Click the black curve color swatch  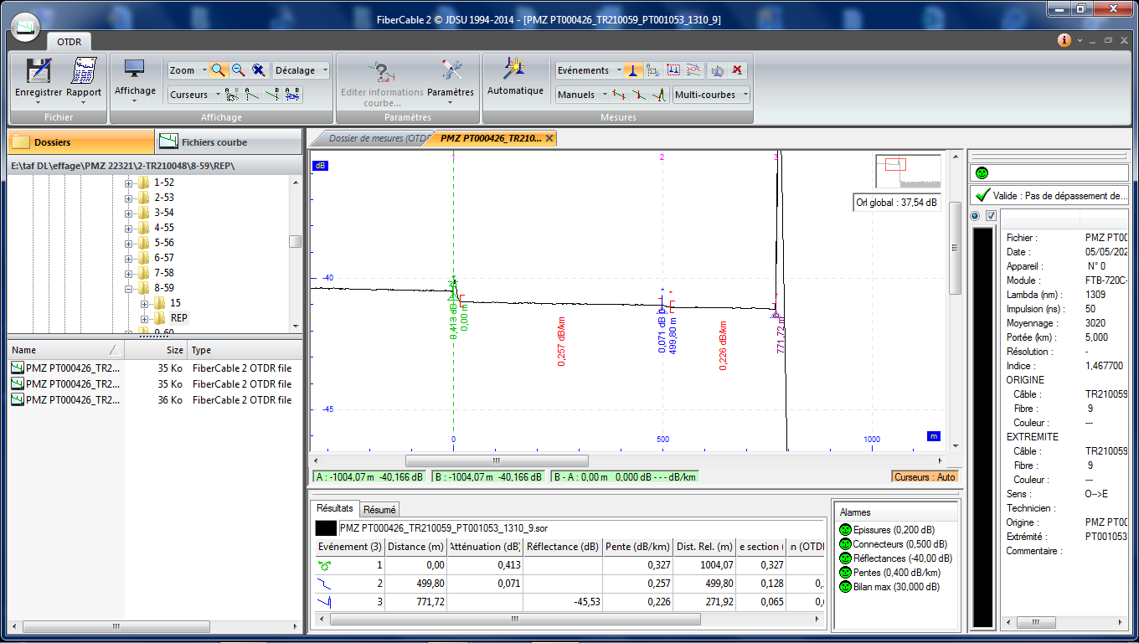coord(326,528)
